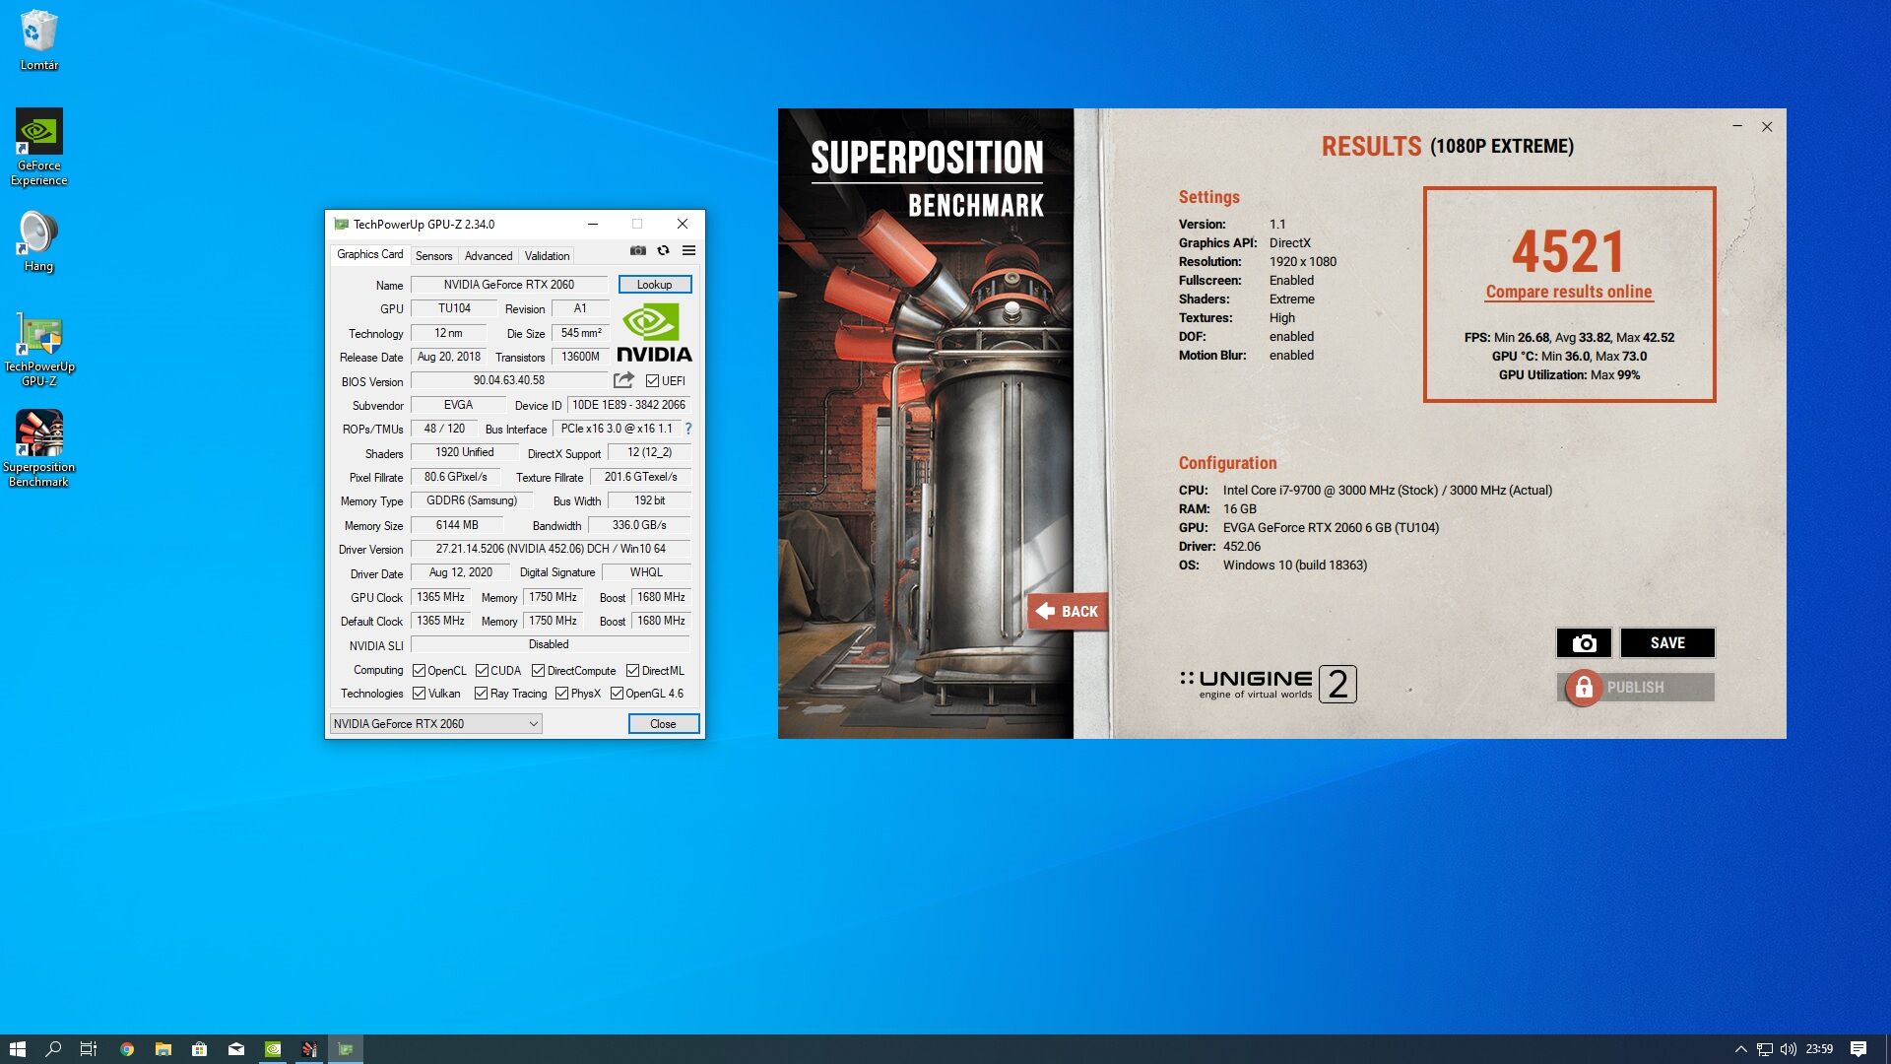This screenshot has height=1064, width=1891.
Task: Go Back in Superposition Benchmark
Action: pos(1068,611)
